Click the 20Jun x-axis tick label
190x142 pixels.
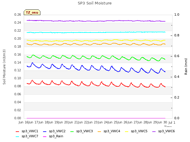pos(69,122)
